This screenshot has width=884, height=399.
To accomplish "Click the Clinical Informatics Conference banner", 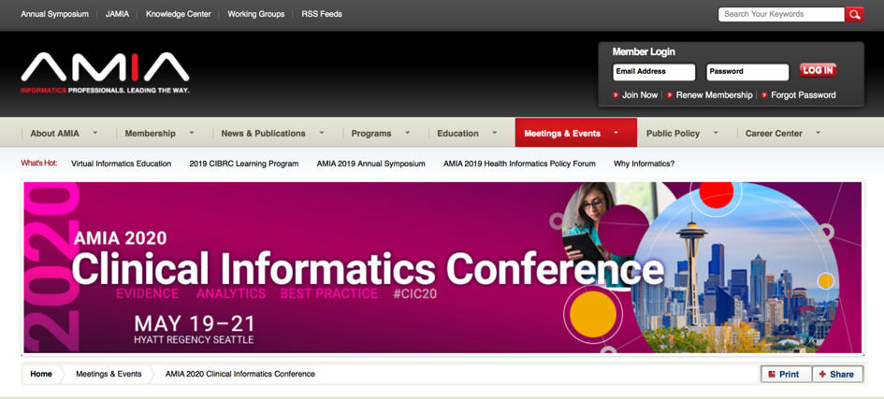I will (442, 267).
